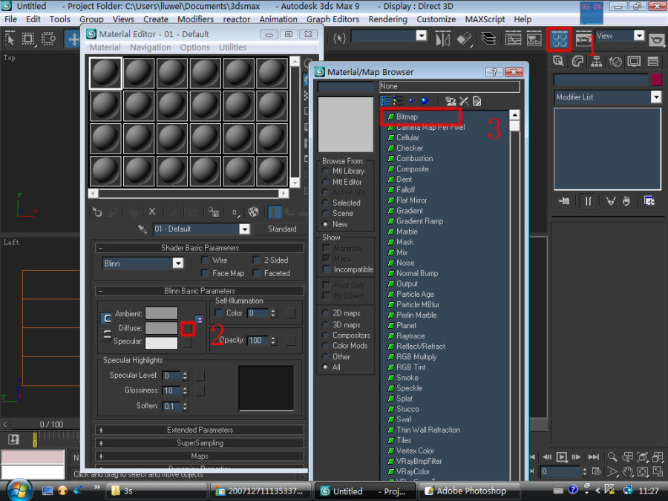
Task: Click Zoom viewport magnifier icon
Action: click(x=612, y=457)
